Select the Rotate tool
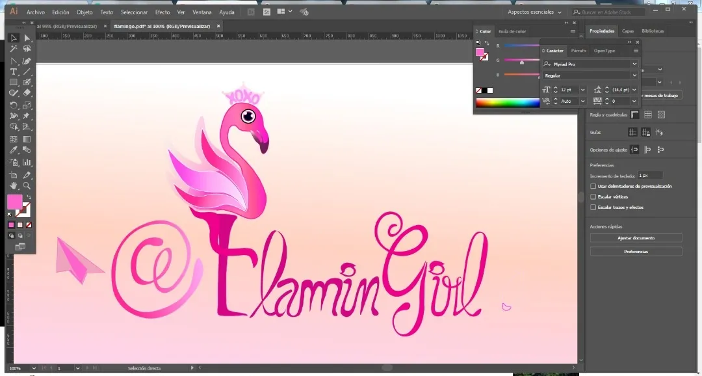The width and height of the screenshot is (702, 376). point(14,105)
